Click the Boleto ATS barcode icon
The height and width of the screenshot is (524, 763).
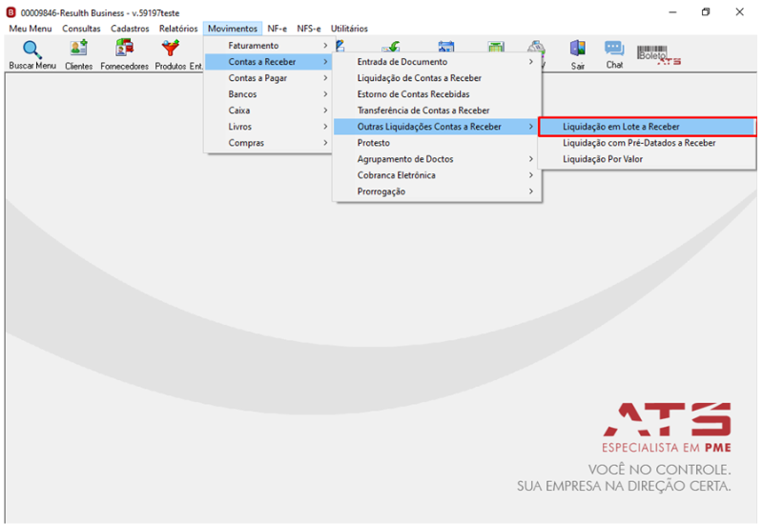point(658,55)
